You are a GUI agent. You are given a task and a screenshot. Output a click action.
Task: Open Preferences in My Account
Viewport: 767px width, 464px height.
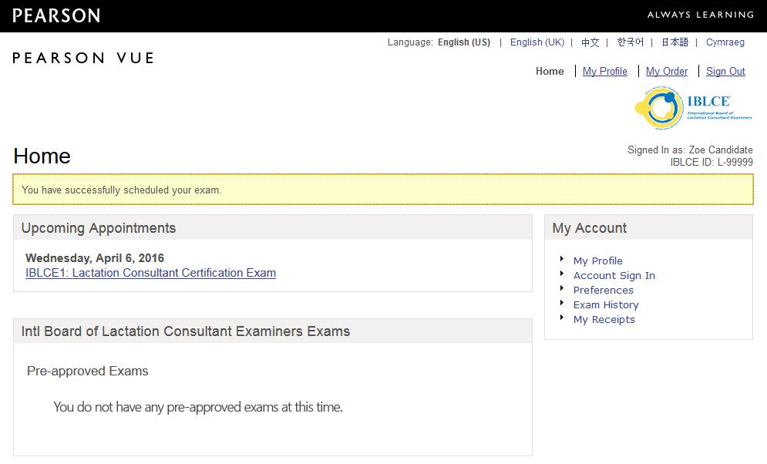(603, 291)
